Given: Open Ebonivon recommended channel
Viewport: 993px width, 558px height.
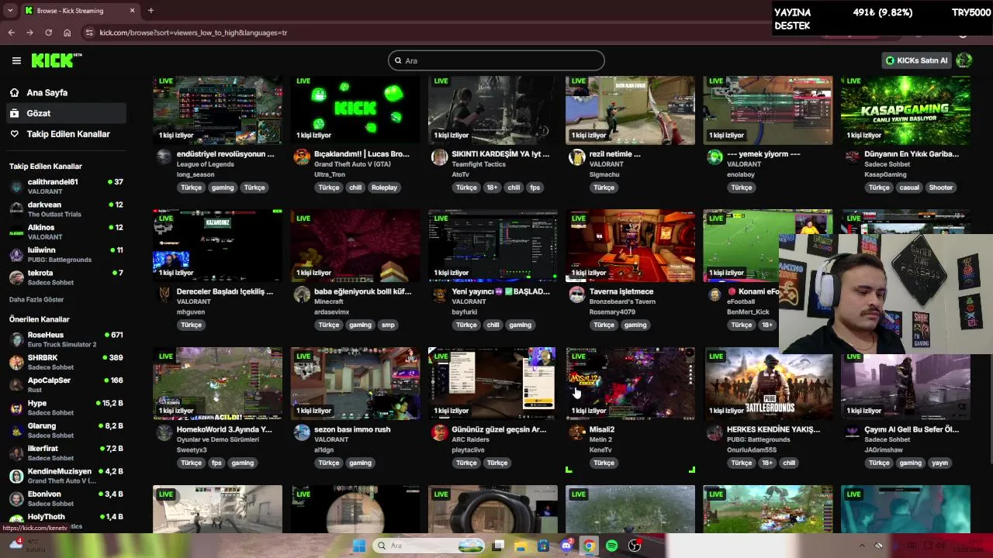Looking at the screenshot, I should point(65,498).
